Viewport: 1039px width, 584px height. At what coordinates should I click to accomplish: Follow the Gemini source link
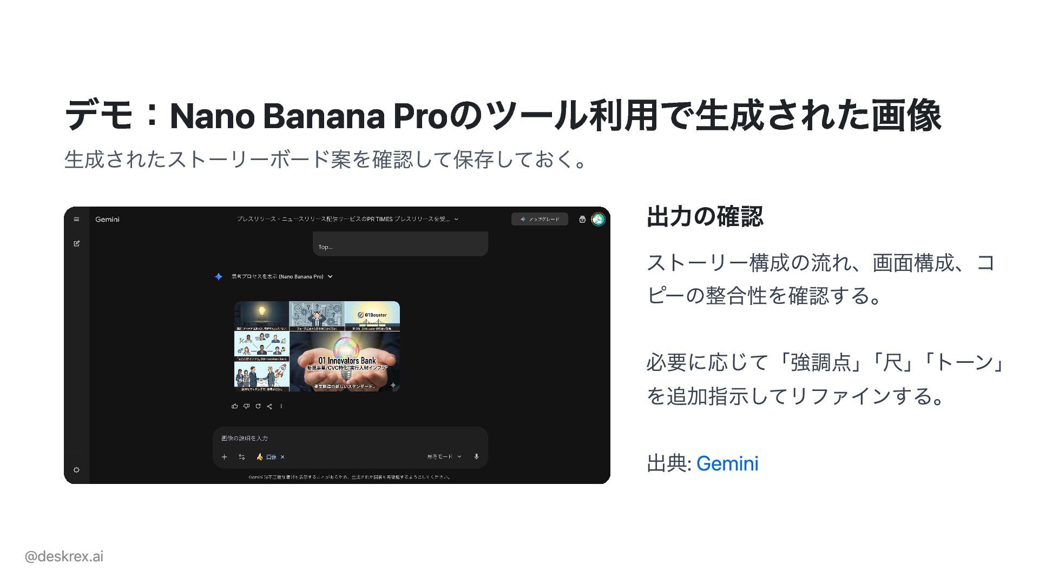pos(727,463)
